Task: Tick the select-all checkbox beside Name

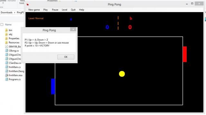Action: (2, 25)
